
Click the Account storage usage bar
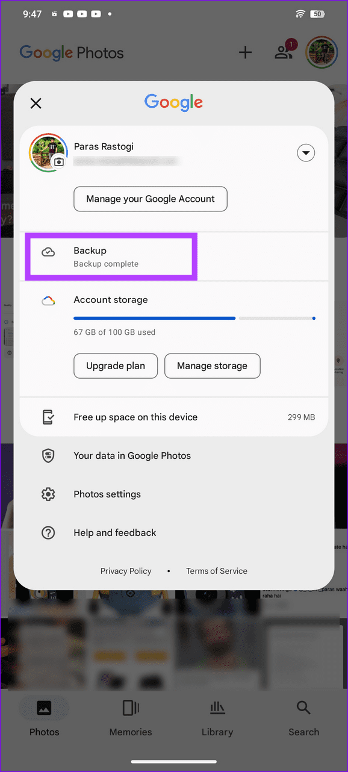pos(194,318)
